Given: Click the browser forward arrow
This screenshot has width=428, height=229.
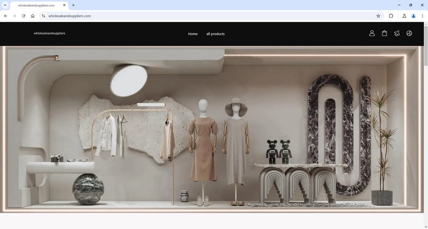Looking at the screenshot, I should [15, 16].
